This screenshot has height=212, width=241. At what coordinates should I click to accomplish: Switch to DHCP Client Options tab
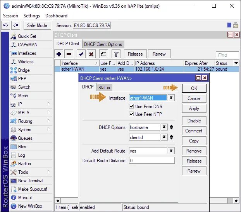103,44
